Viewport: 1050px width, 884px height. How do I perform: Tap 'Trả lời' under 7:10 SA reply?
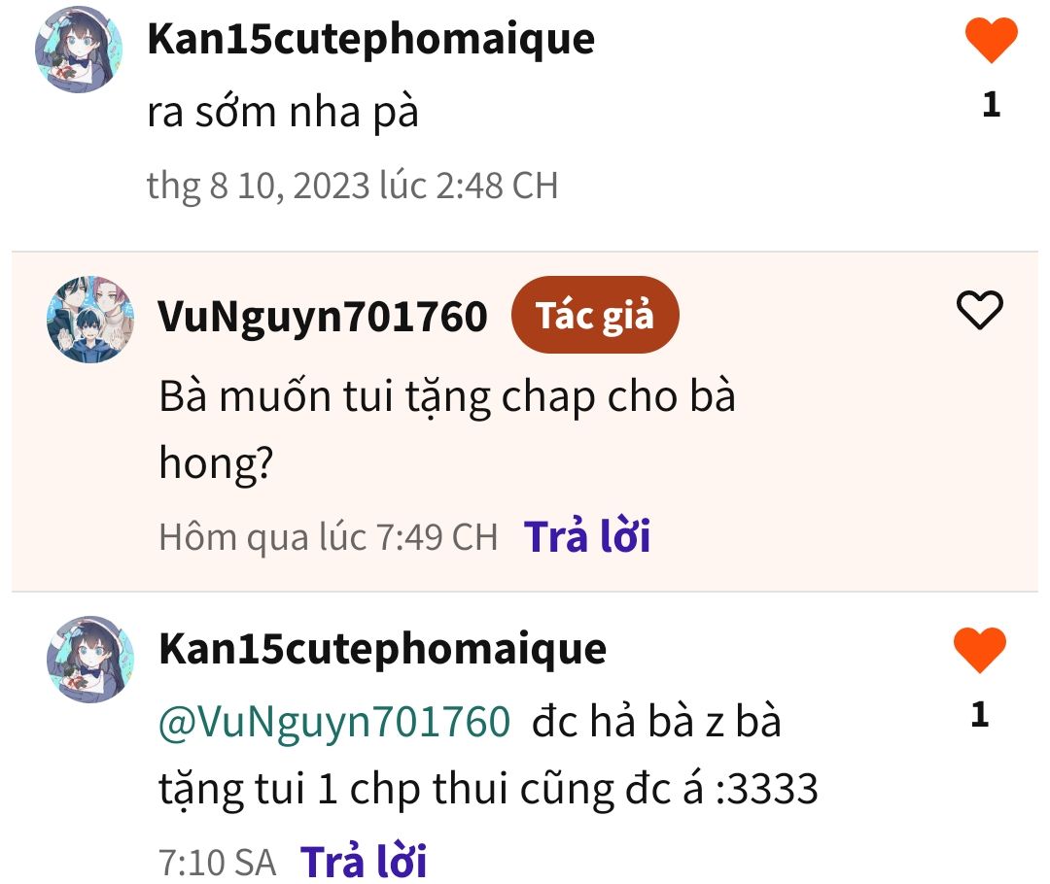364,862
